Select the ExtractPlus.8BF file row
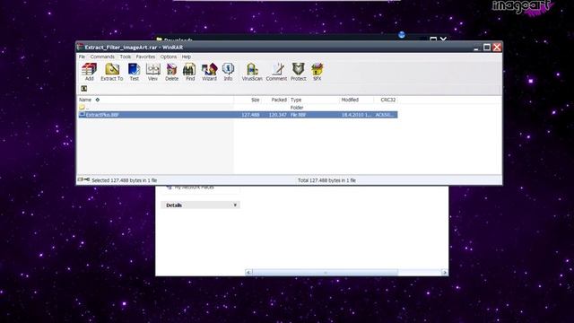Screen dimensions: 574x323 pos(238,115)
